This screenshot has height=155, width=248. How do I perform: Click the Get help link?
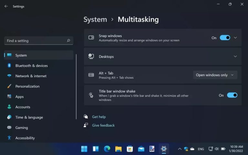99,117
